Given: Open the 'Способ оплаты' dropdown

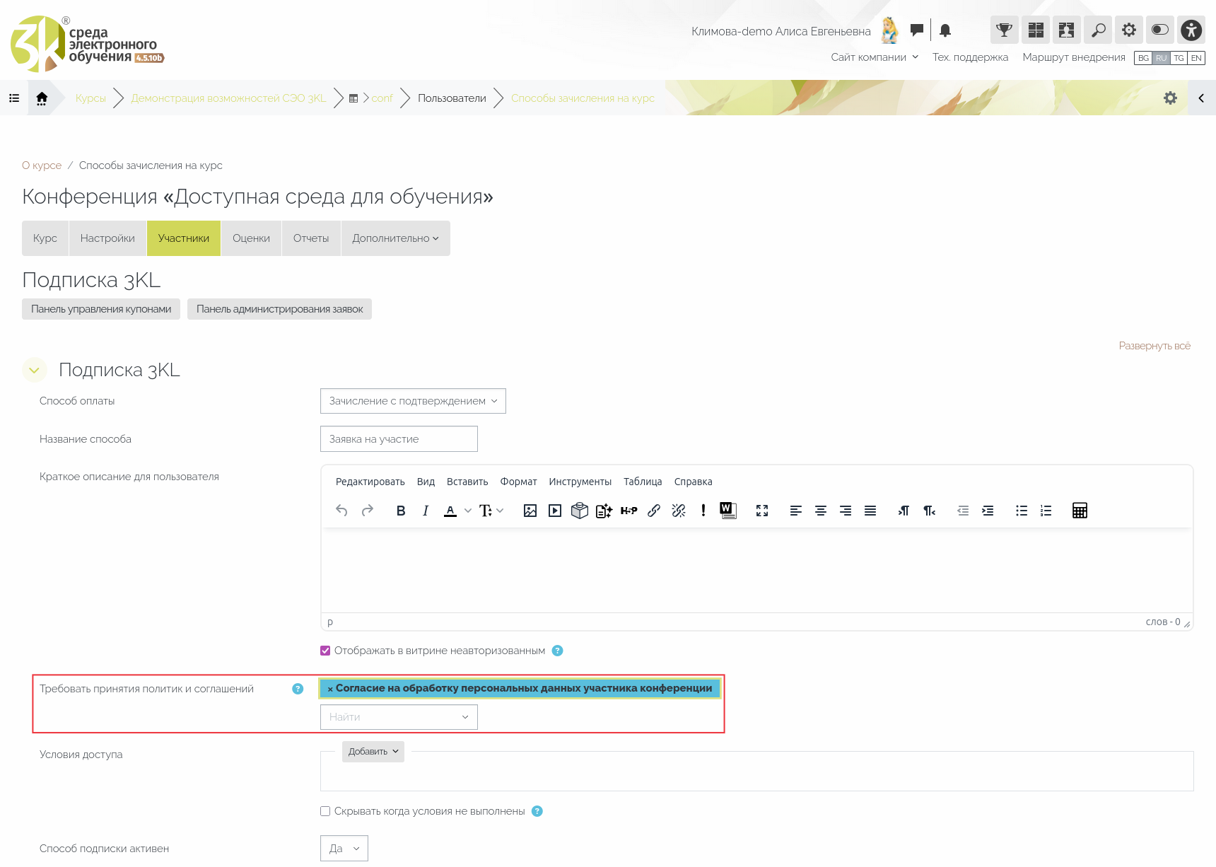Looking at the screenshot, I should point(413,401).
